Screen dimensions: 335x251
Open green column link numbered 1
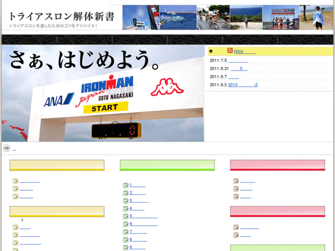(x=138, y=185)
